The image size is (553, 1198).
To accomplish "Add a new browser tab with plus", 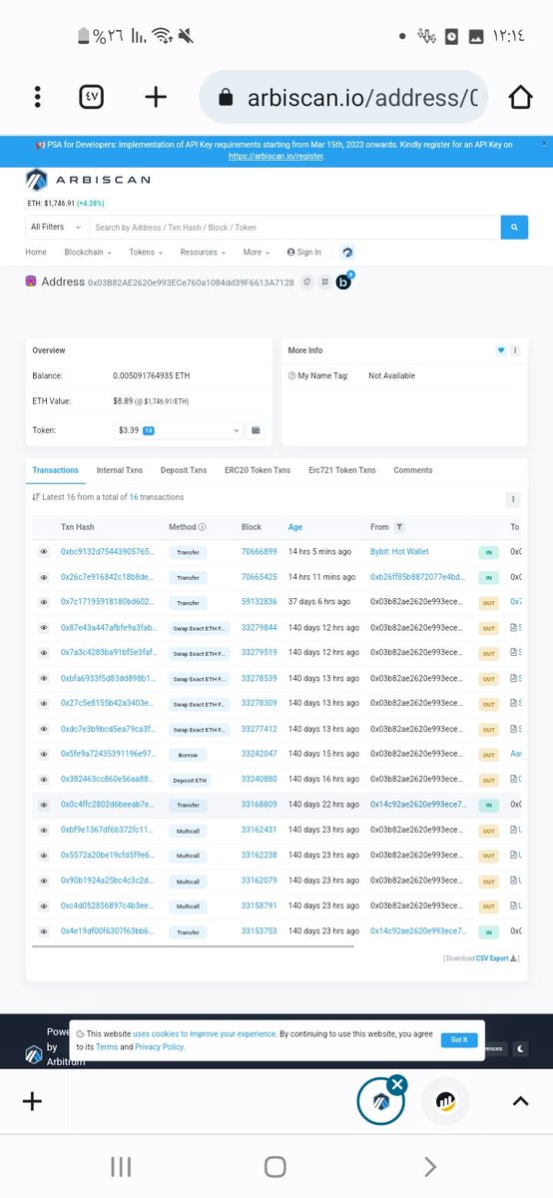I will 156,97.
